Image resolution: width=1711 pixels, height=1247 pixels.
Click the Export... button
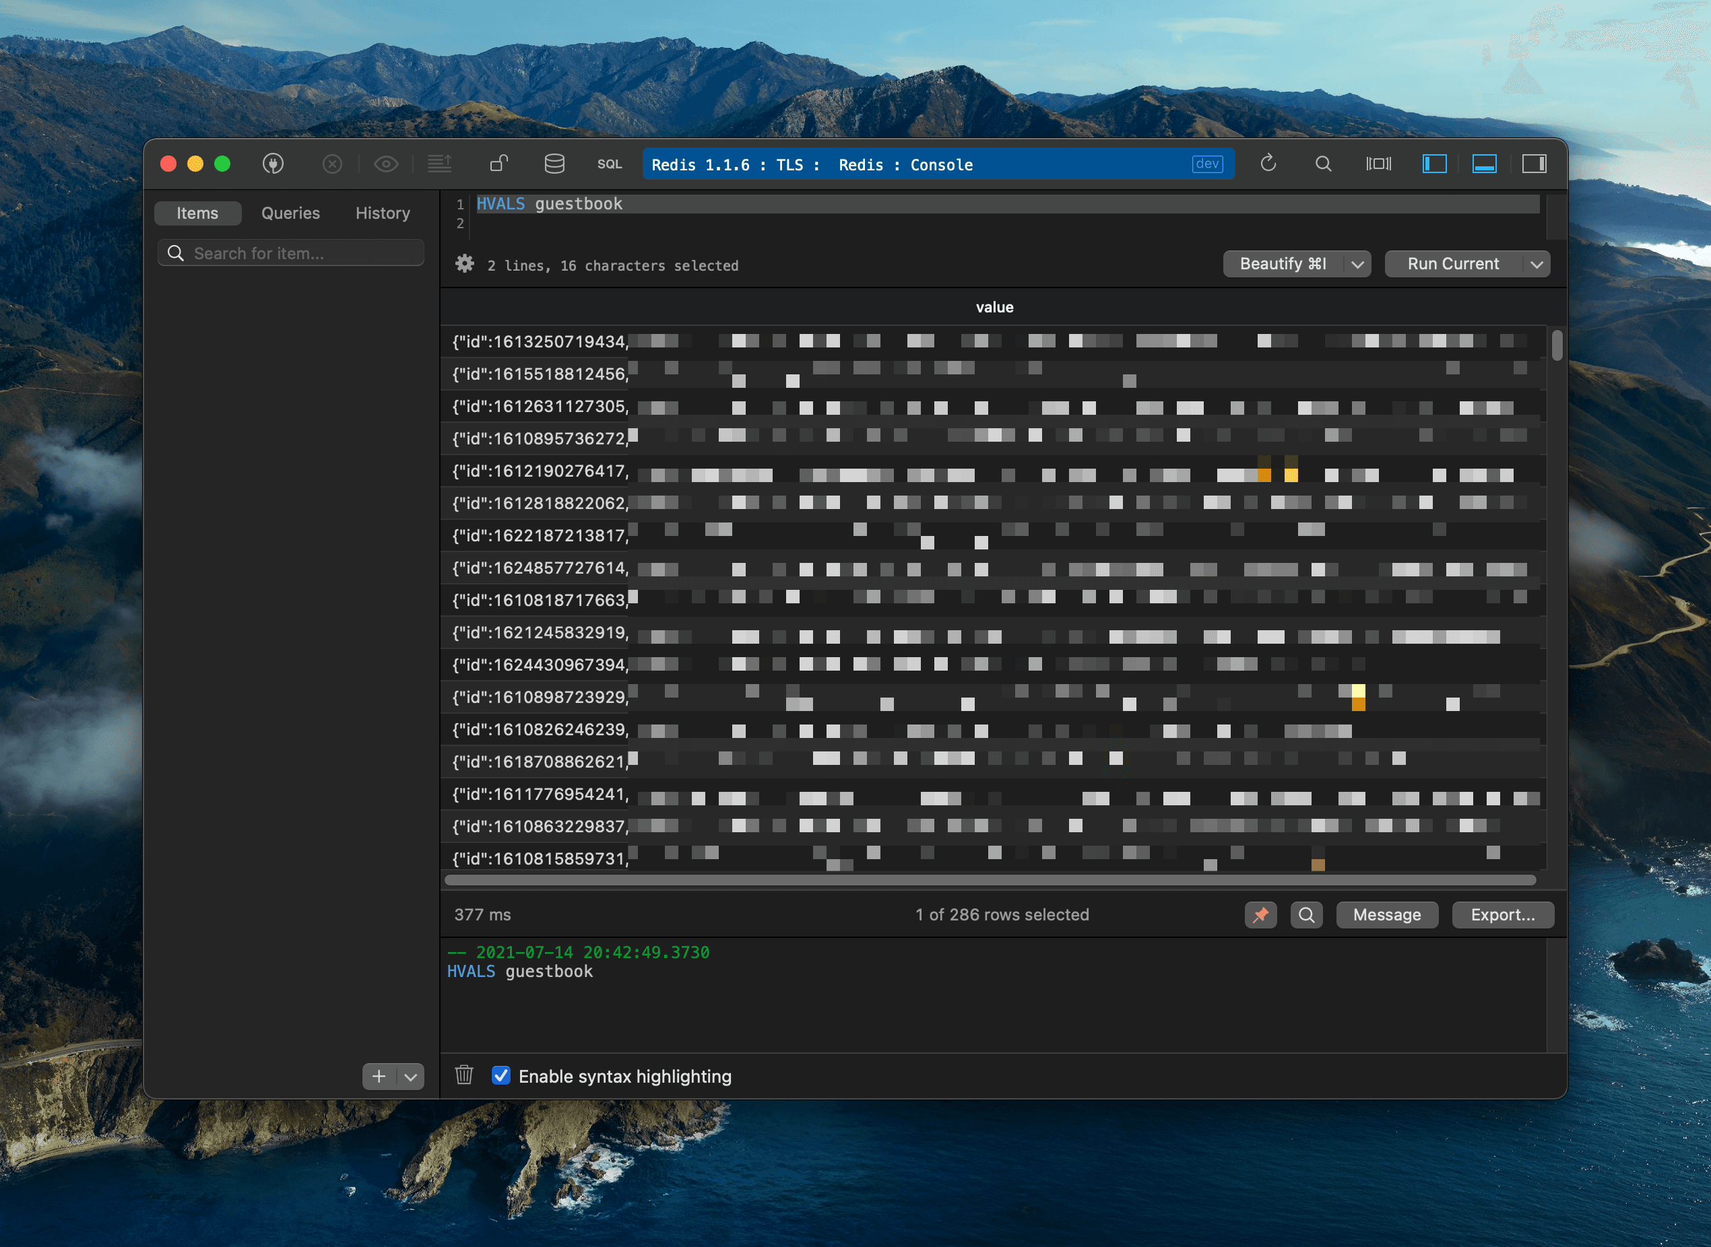(1503, 915)
